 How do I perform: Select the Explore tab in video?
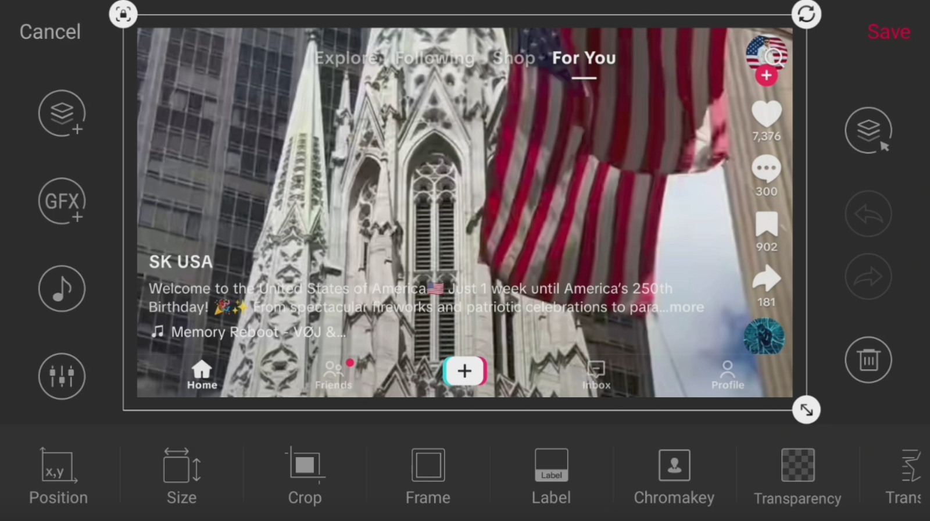click(x=346, y=58)
